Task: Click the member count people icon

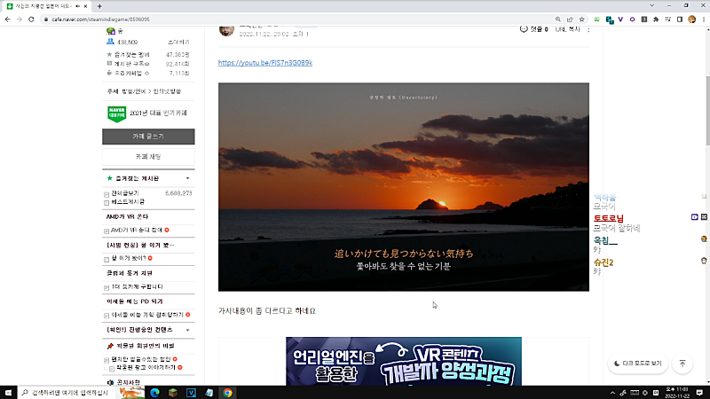Action: 110,42
